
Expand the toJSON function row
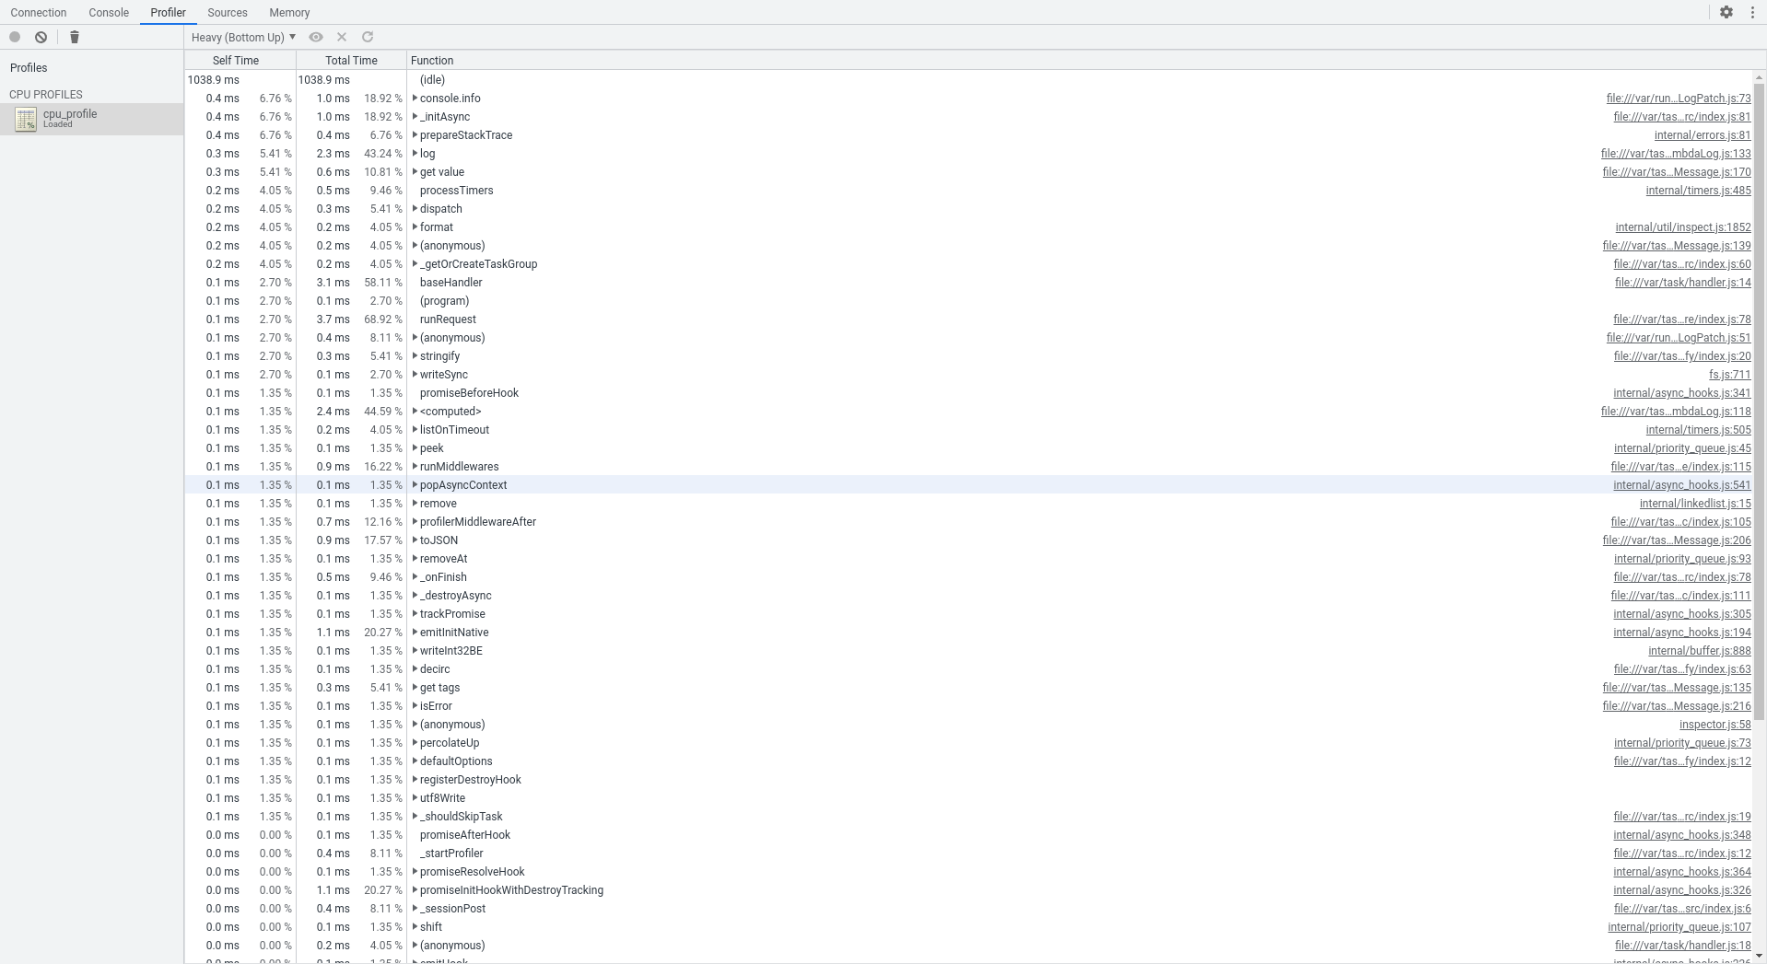click(x=415, y=540)
